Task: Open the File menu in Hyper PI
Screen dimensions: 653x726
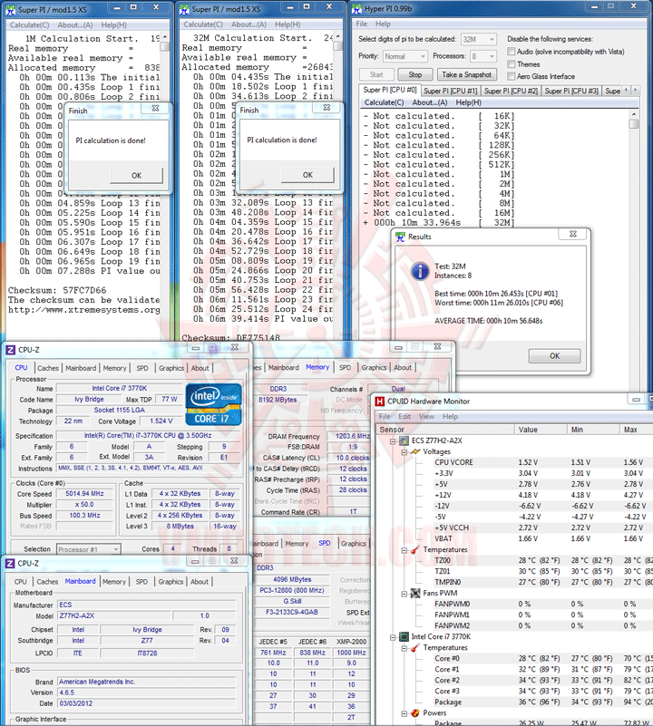Action: coord(362,24)
